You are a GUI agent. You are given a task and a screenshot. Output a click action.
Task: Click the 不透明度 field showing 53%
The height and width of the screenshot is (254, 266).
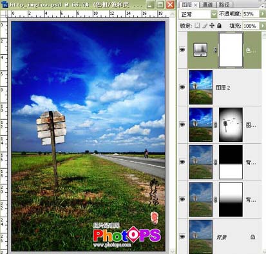point(251,14)
